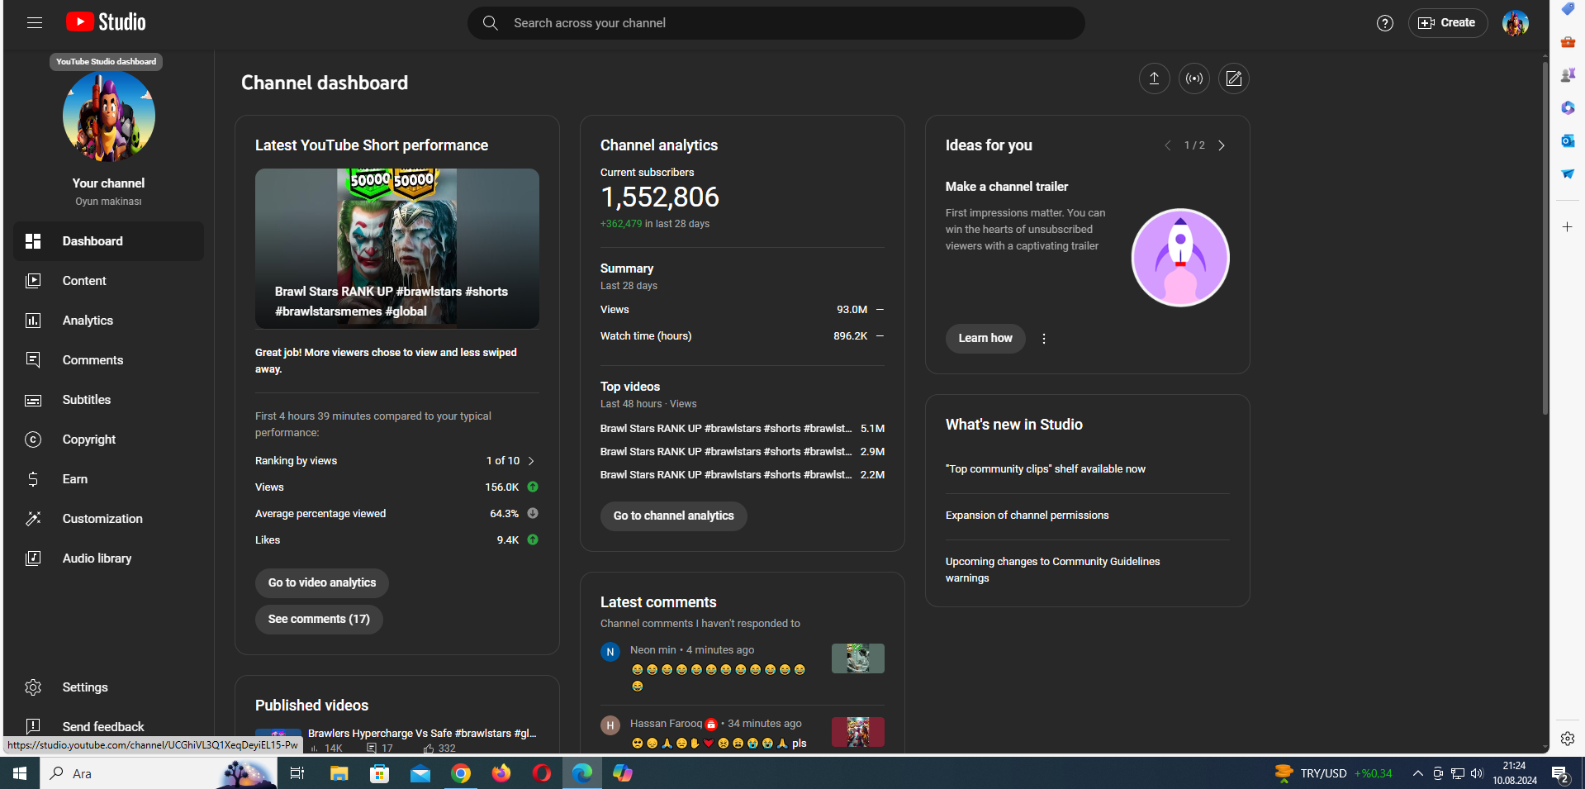Click the Create button in header
The width and height of the screenshot is (1585, 789).
click(x=1447, y=23)
